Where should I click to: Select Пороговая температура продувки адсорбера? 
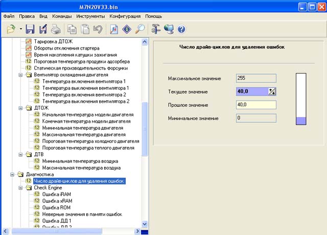coord(82,61)
